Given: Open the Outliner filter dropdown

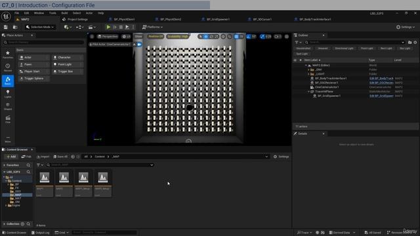Looking at the screenshot, I should coord(298,42).
